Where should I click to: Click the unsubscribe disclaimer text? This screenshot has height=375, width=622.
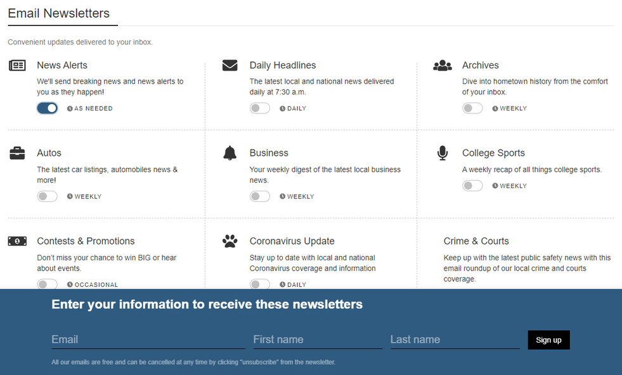[x=193, y=362]
